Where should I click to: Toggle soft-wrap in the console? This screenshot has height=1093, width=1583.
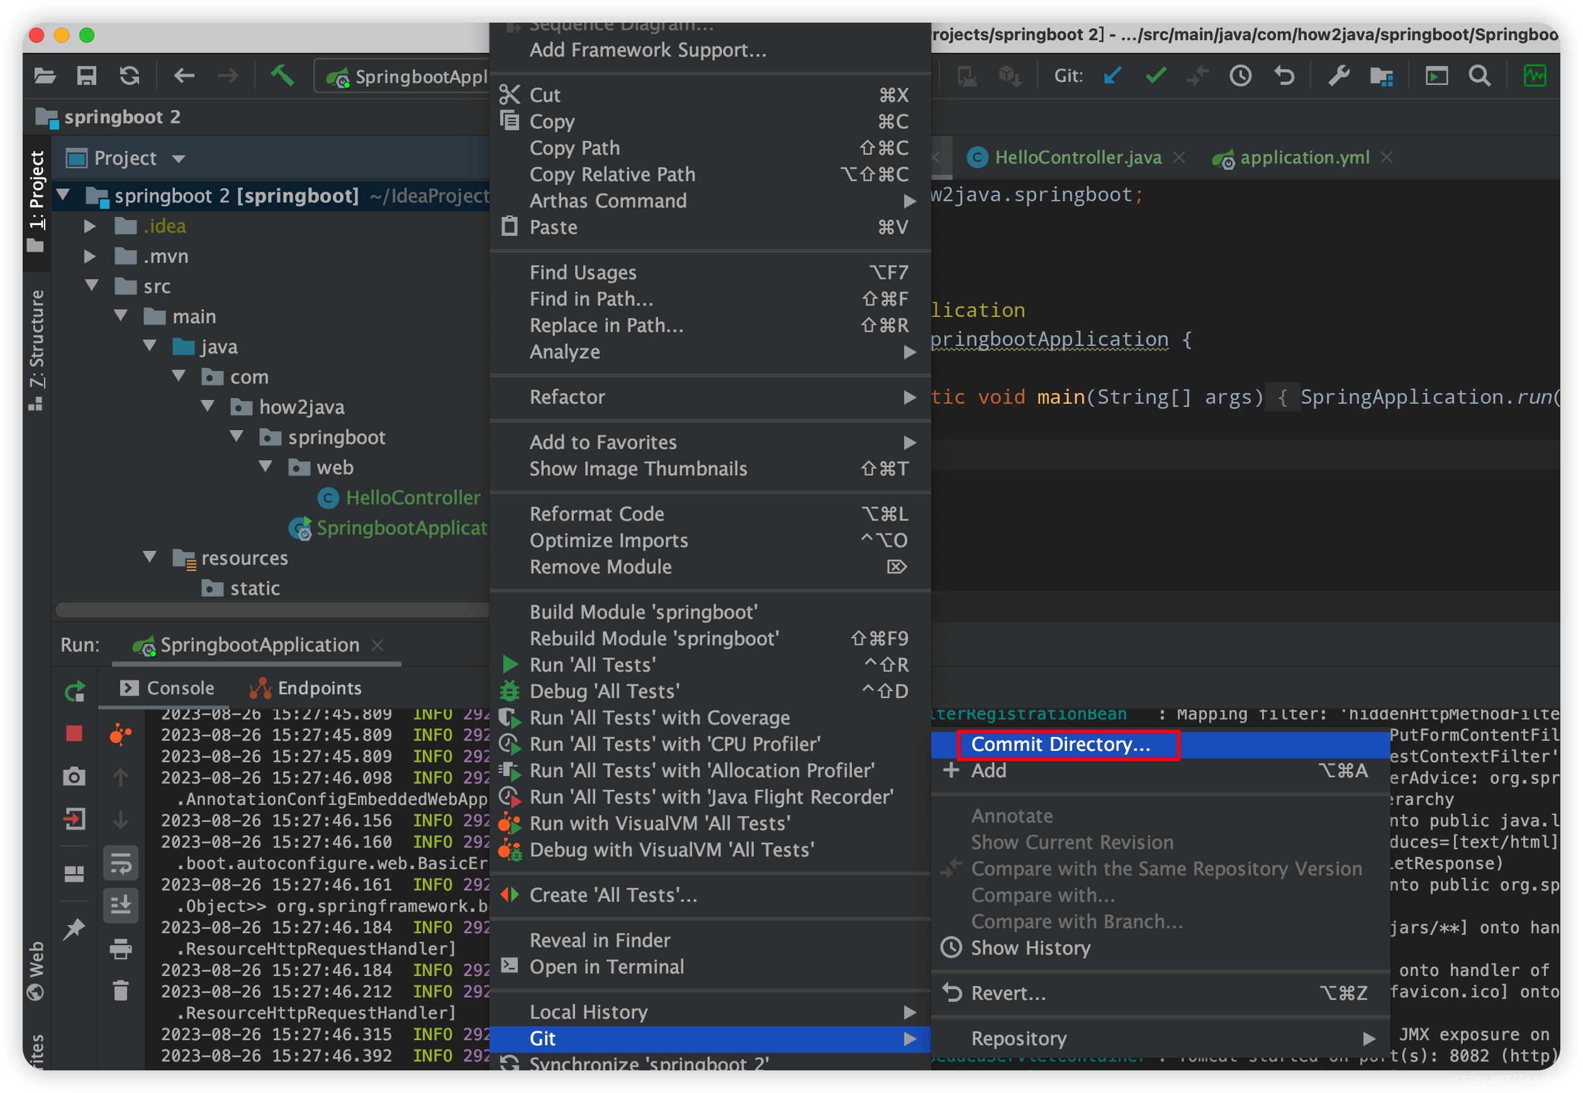click(121, 863)
